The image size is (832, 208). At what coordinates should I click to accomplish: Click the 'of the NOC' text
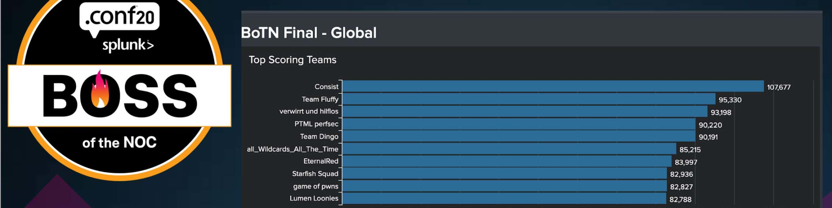120,143
